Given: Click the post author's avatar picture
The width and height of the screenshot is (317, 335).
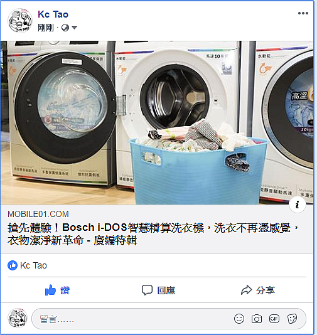Looking at the screenshot, I should click(20, 21).
